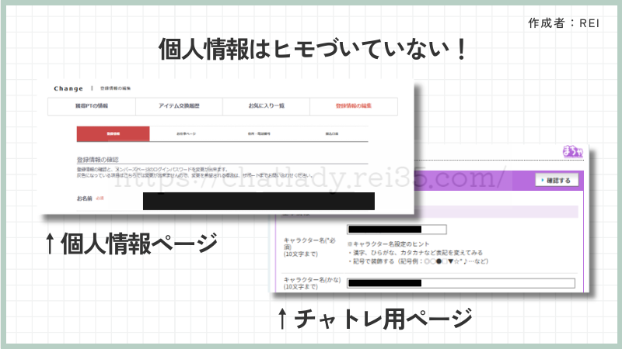This screenshot has height=349, width=622.
Task: Click the 登録情報の確認 section heading
Action: pos(98,160)
